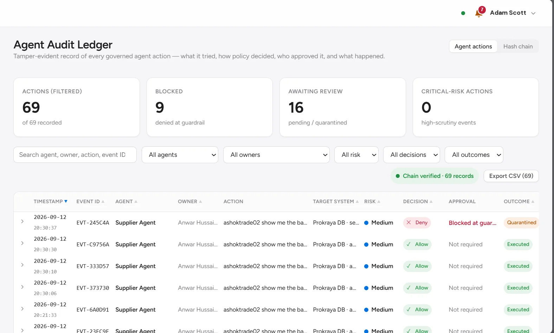Expand the EVT-6A0D91 row
This screenshot has height=333, width=554.
pyautogui.click(x=22, y=309)
